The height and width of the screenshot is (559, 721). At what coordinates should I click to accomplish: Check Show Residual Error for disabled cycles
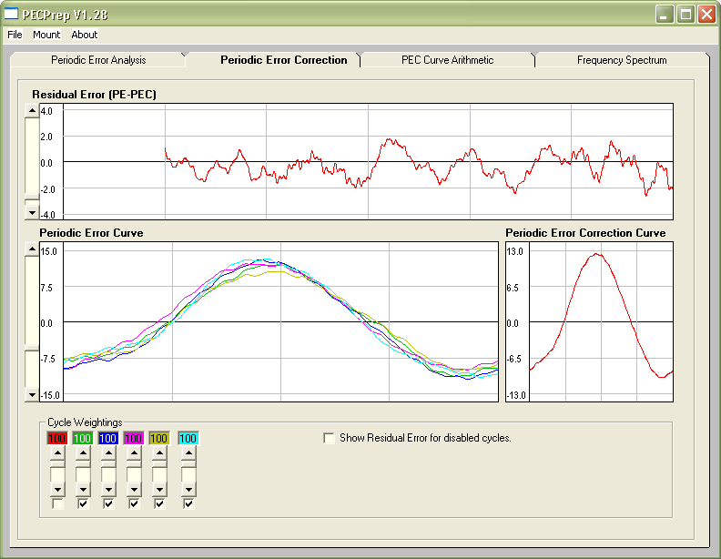coord(329,438)
